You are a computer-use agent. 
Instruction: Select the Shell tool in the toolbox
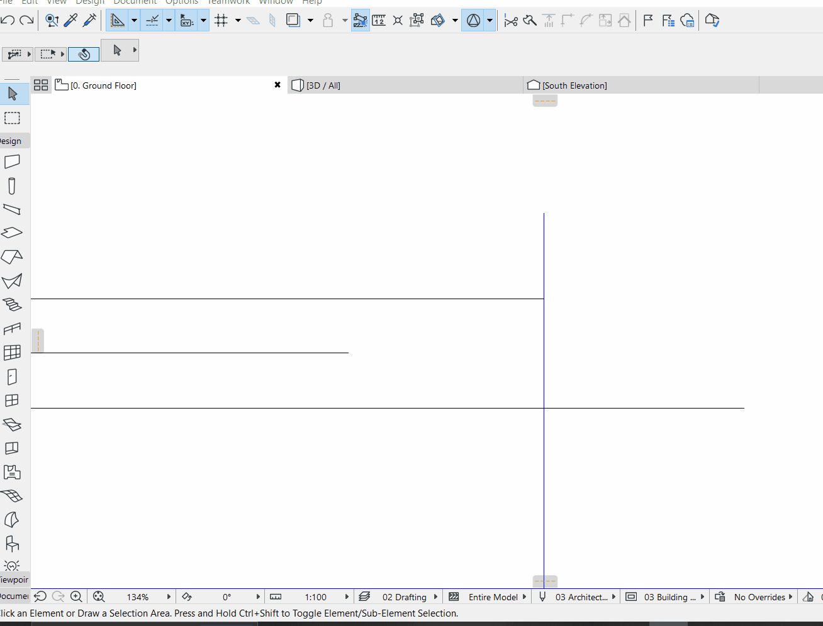(13, 281)
